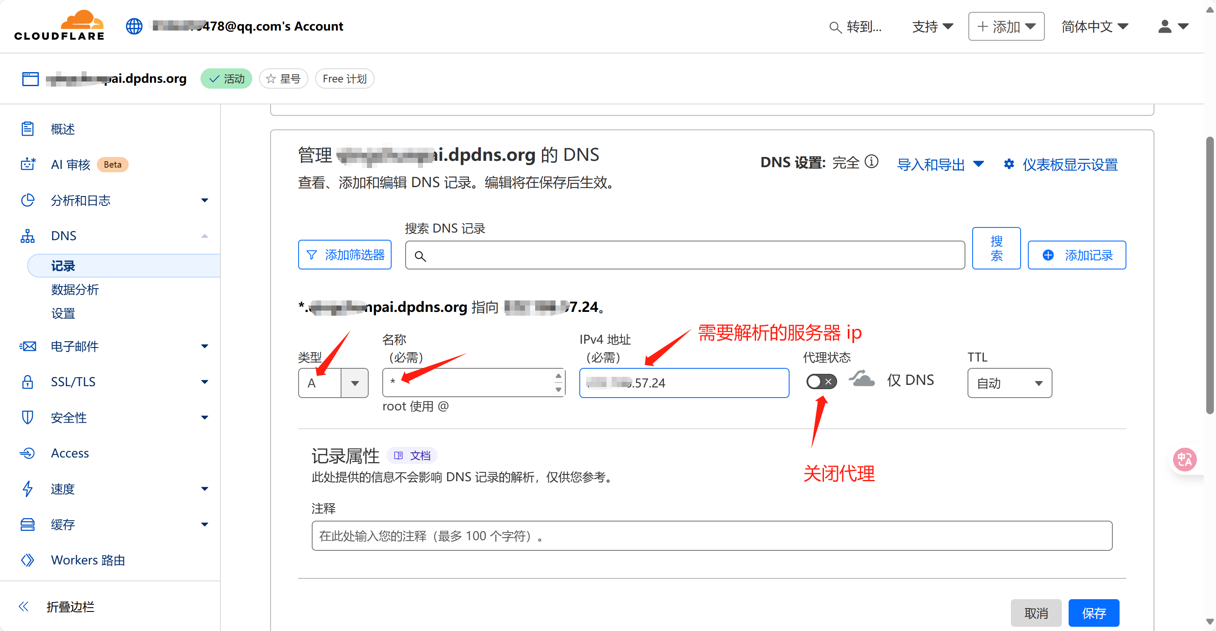1216x631 pixels.
Task: Click the 星号 star button
Action: 284,79
